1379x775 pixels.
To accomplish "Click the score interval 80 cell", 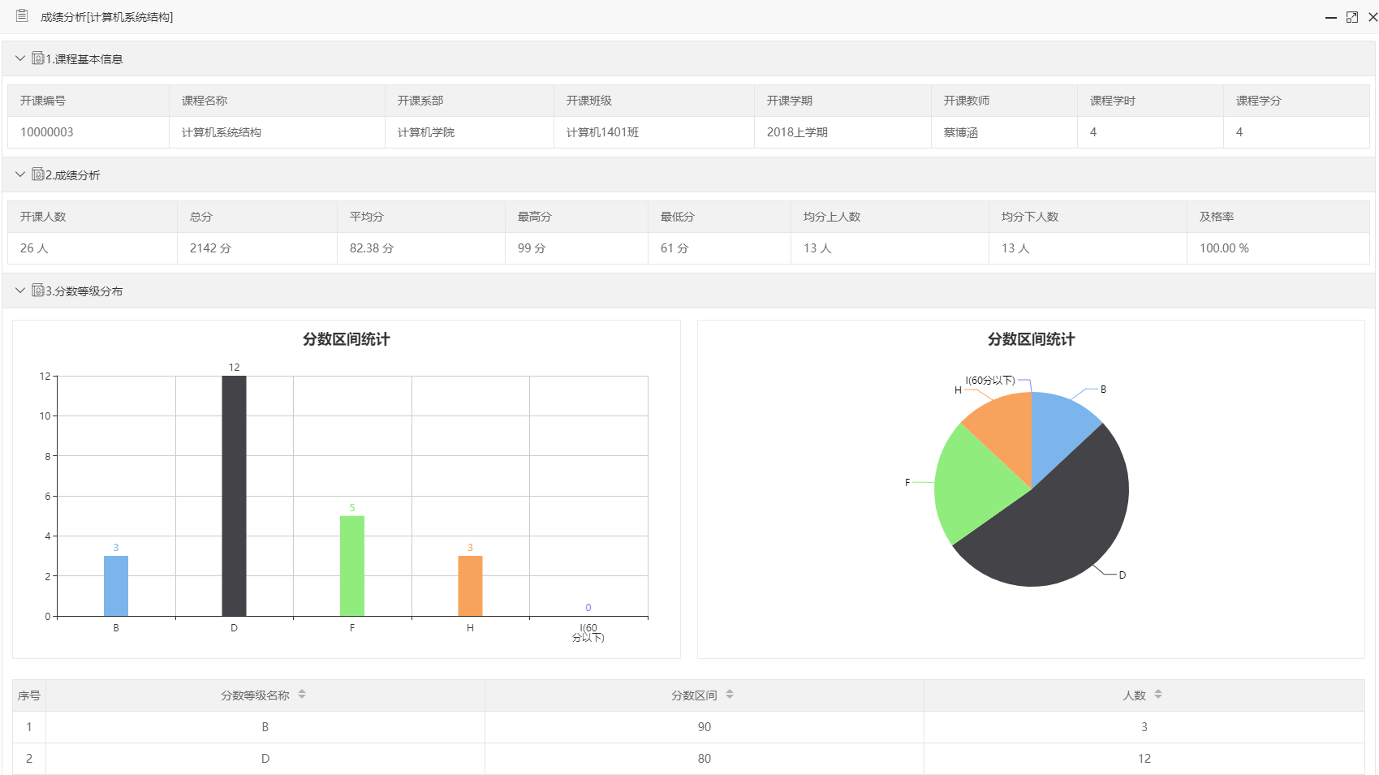I will click(705, 759).
